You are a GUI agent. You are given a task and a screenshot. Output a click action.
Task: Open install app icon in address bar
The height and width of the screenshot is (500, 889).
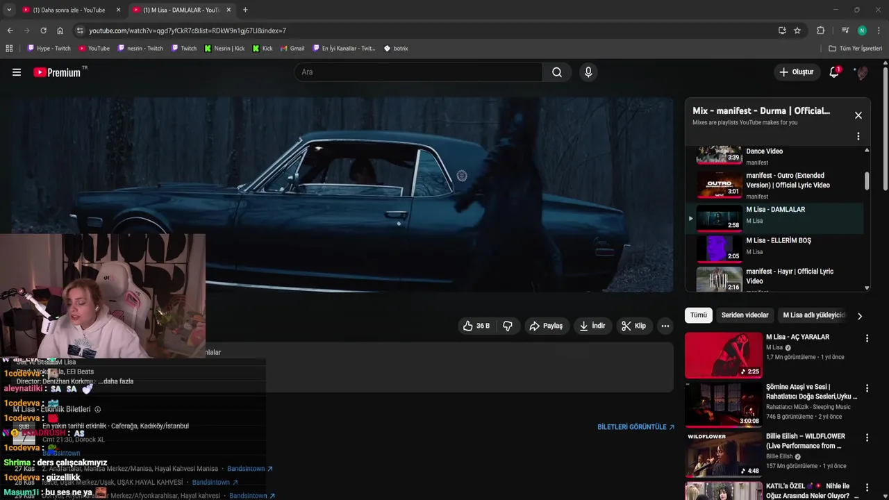point(782,31)
